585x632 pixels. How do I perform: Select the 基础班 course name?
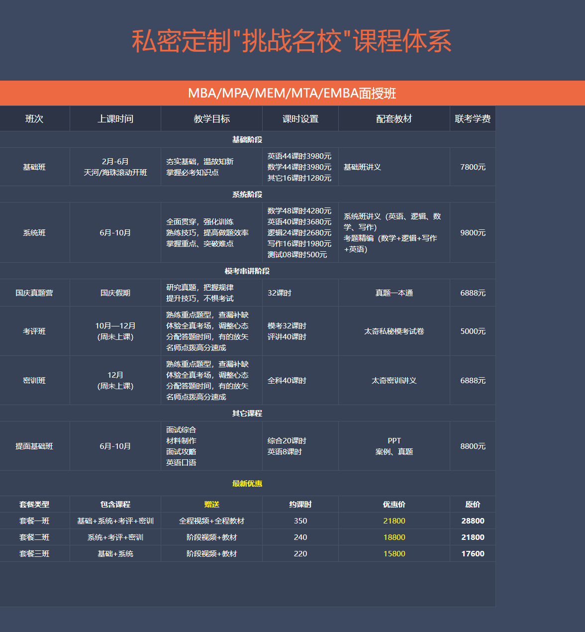click(34, 167)
